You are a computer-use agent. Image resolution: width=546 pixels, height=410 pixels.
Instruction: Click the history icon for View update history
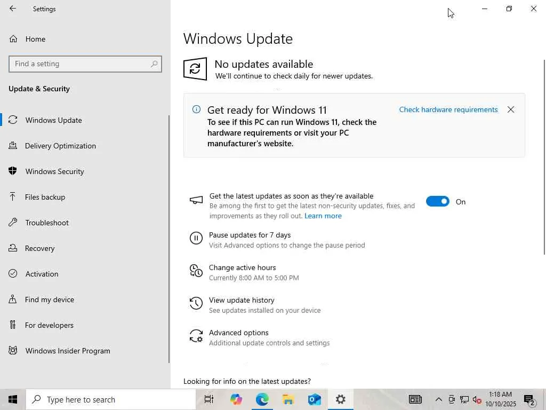[196, 303]
